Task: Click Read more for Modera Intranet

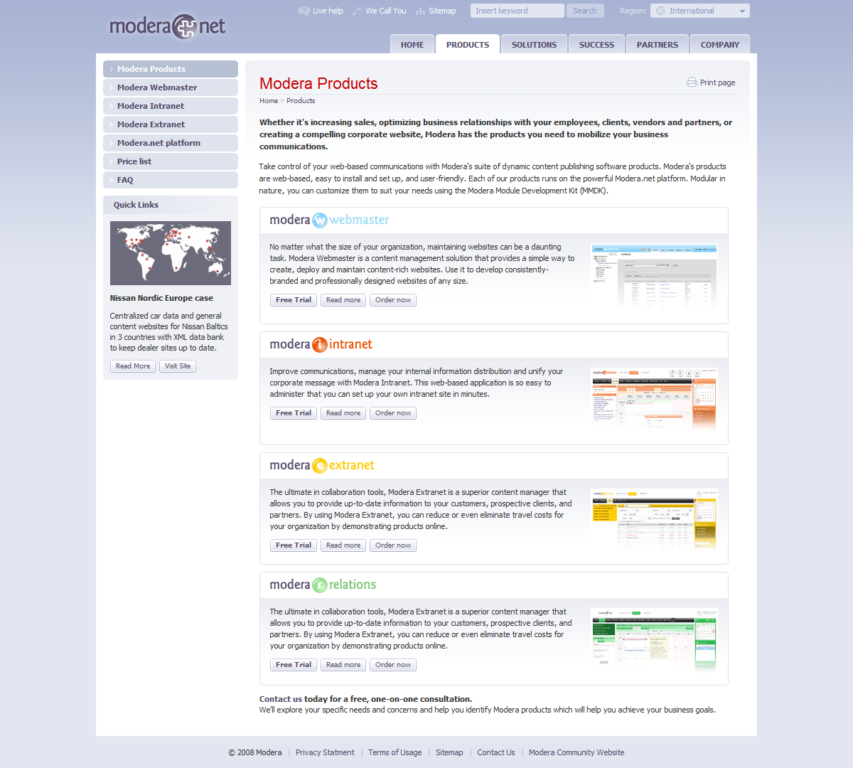Action: 343,413
